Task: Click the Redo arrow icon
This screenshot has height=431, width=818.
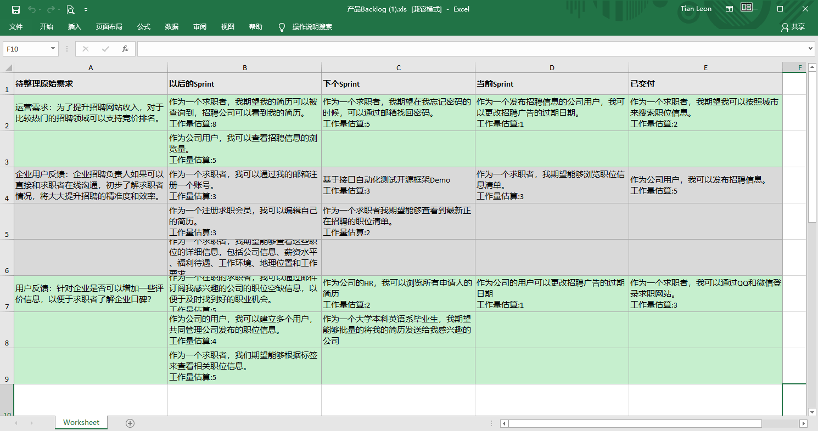Action: (x=51, y=9)
